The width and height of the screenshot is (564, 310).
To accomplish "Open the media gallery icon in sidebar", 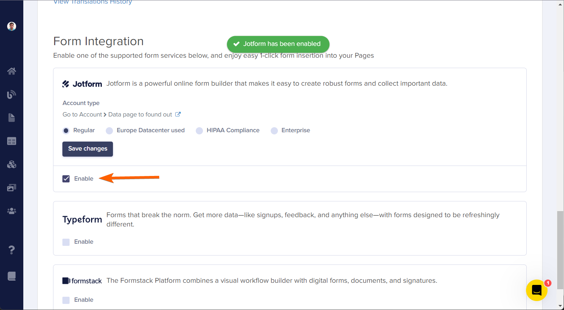I will coord(11,188).
